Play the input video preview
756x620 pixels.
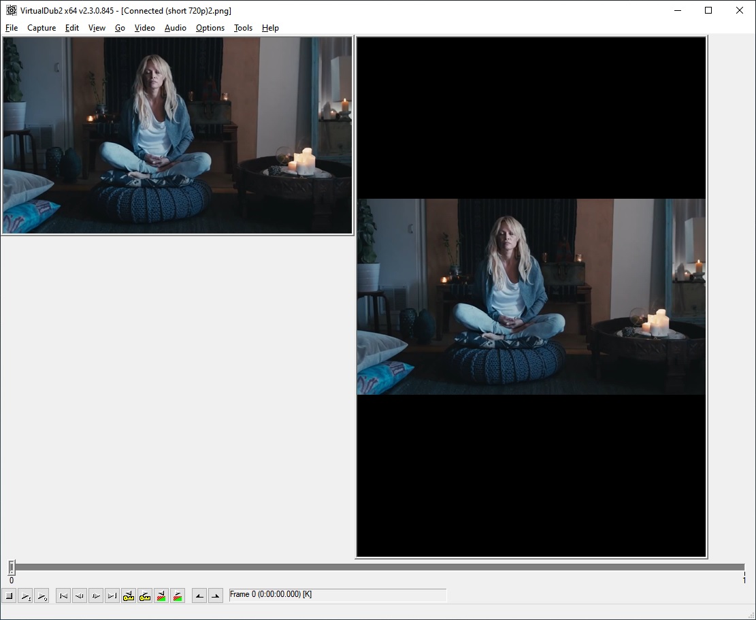[x=26, y=596]
